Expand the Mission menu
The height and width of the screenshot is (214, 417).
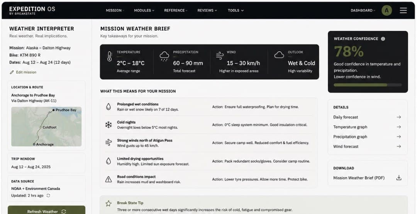pyautogui.click(x=115, y=10)
